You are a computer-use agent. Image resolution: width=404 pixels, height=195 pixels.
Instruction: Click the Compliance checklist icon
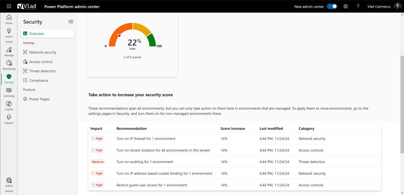coord(25,80)
